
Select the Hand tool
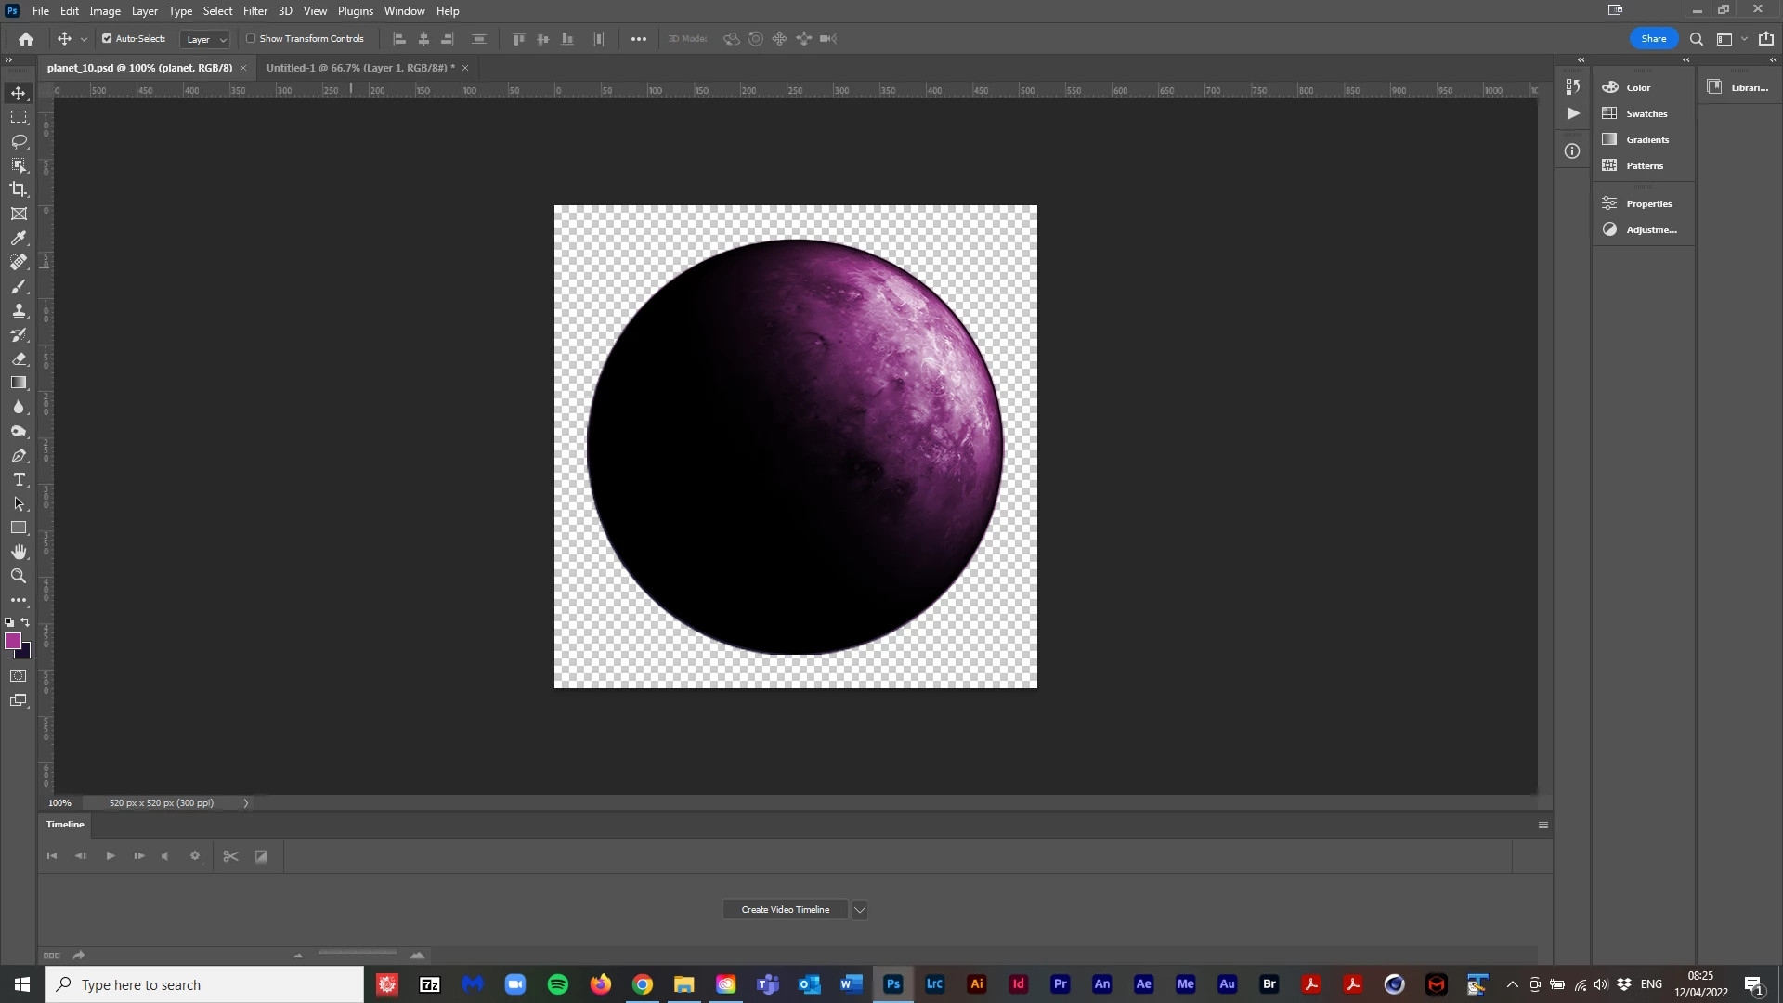click(19, 553)
